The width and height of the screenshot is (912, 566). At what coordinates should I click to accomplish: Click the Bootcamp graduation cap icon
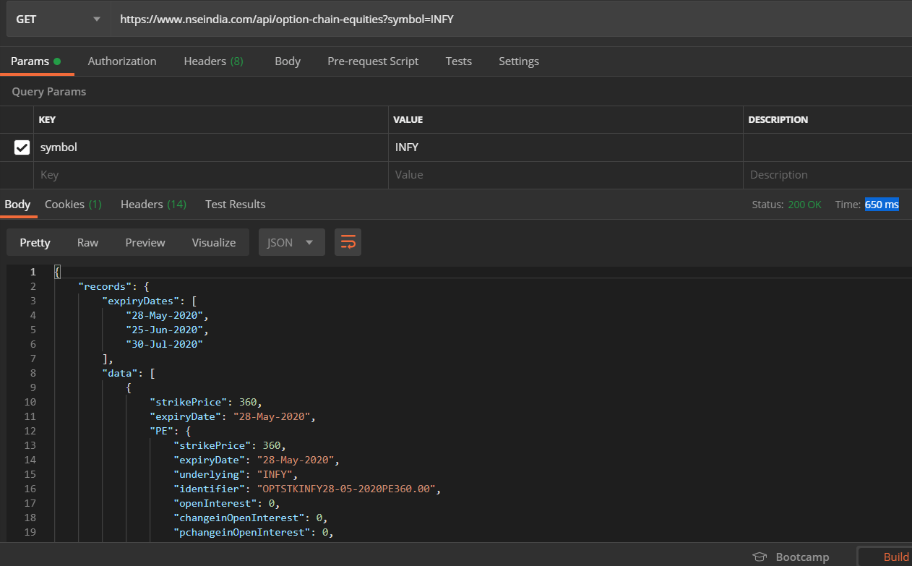(760, 557)
